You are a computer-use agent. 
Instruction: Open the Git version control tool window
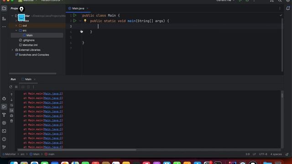4,147
